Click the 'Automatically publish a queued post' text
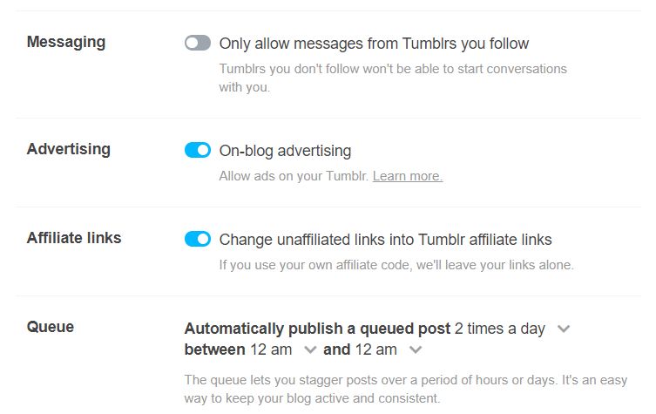656x414 pixels. pos(317,329)
